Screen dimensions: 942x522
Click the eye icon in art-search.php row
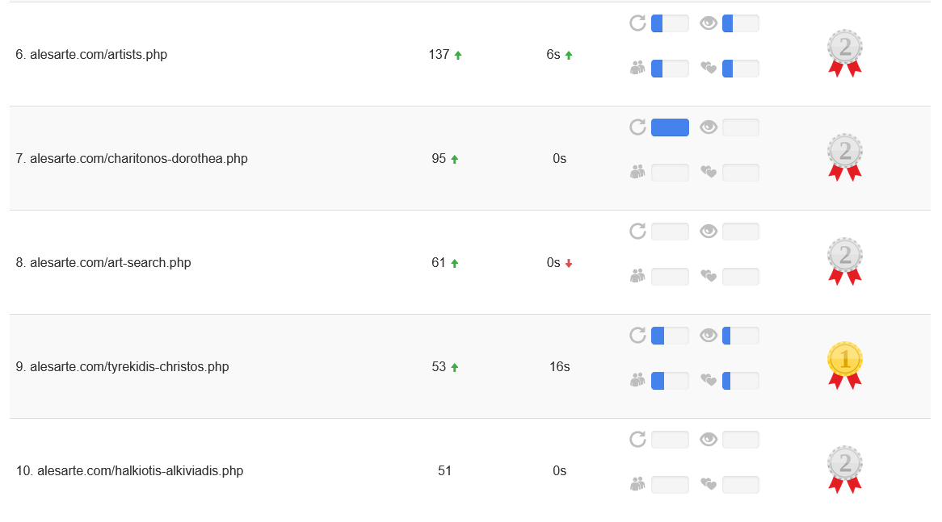click(709, 232)
